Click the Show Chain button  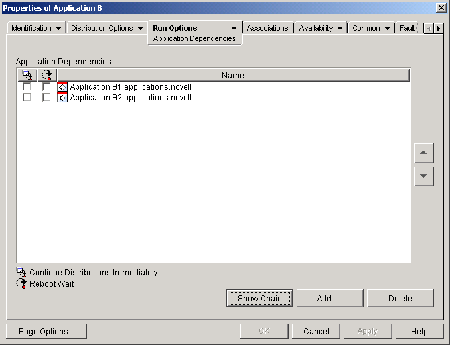click(x=260, y=299)
